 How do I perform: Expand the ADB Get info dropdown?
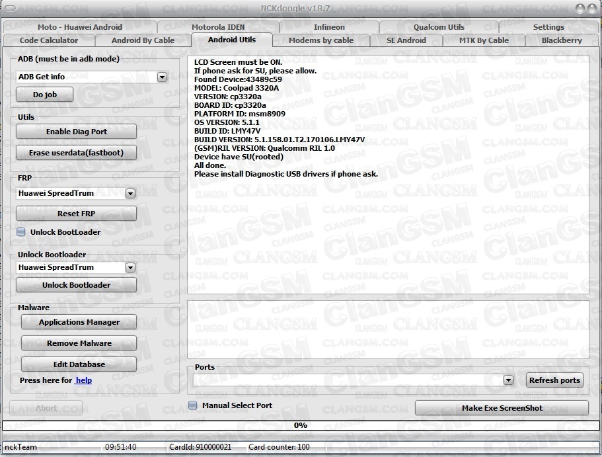[x=162, y=77]
